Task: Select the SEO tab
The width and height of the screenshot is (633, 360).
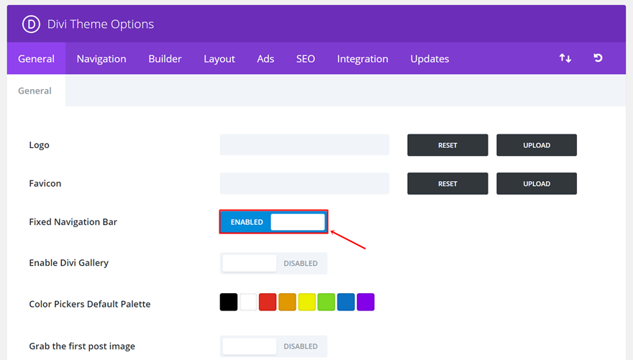Action: (306, 59)
